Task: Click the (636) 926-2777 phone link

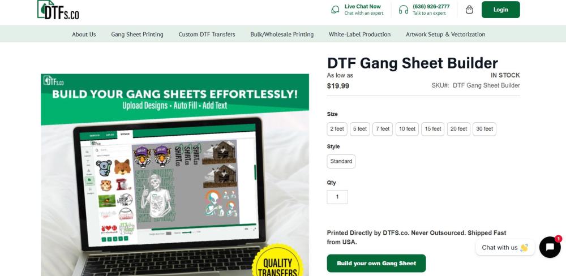Action: (431, 6)
